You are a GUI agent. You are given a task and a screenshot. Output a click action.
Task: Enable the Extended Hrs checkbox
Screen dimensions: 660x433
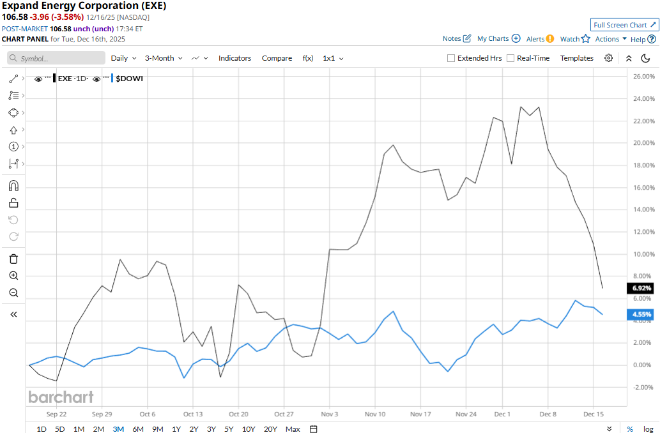(x=451, y=58)
